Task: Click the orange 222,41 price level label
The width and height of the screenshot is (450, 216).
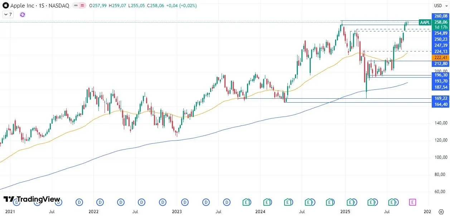Action: [440, 58]
